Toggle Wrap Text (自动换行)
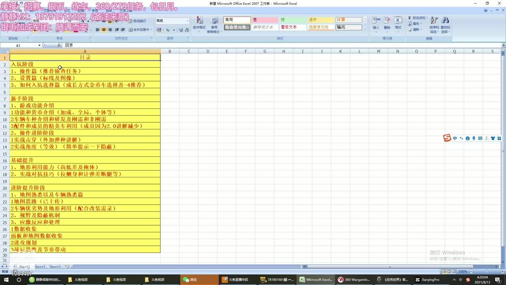This screenshot has width=506, height=285. tap(138, 21)
